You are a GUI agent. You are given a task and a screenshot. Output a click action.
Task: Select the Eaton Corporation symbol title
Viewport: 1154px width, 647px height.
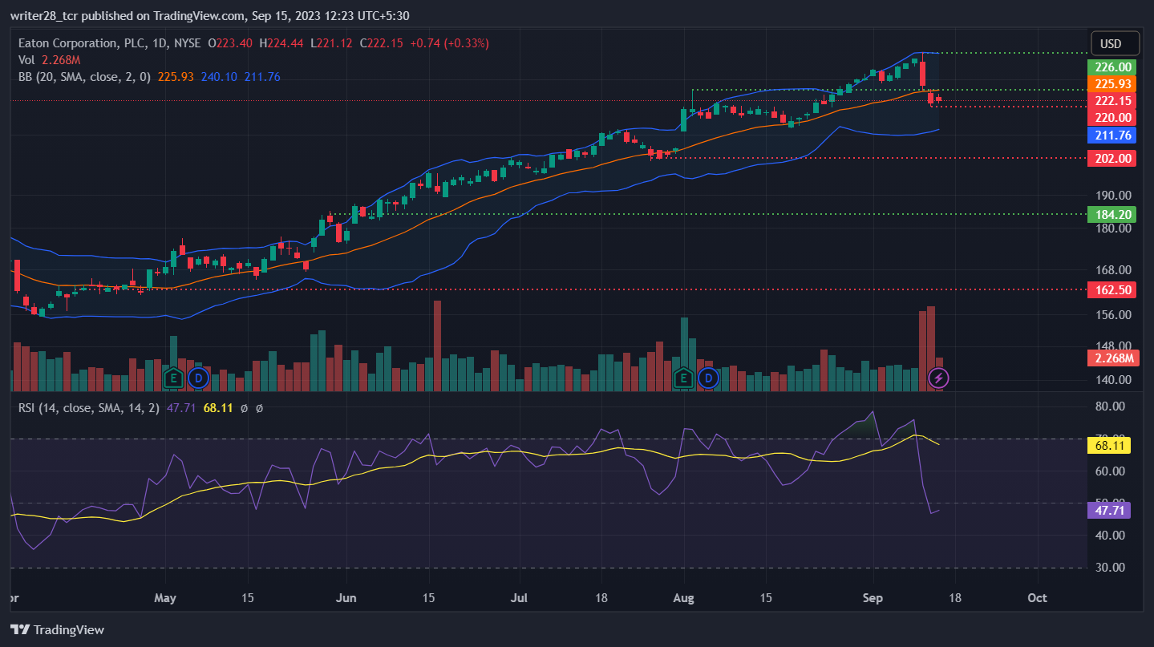(109, 43)
